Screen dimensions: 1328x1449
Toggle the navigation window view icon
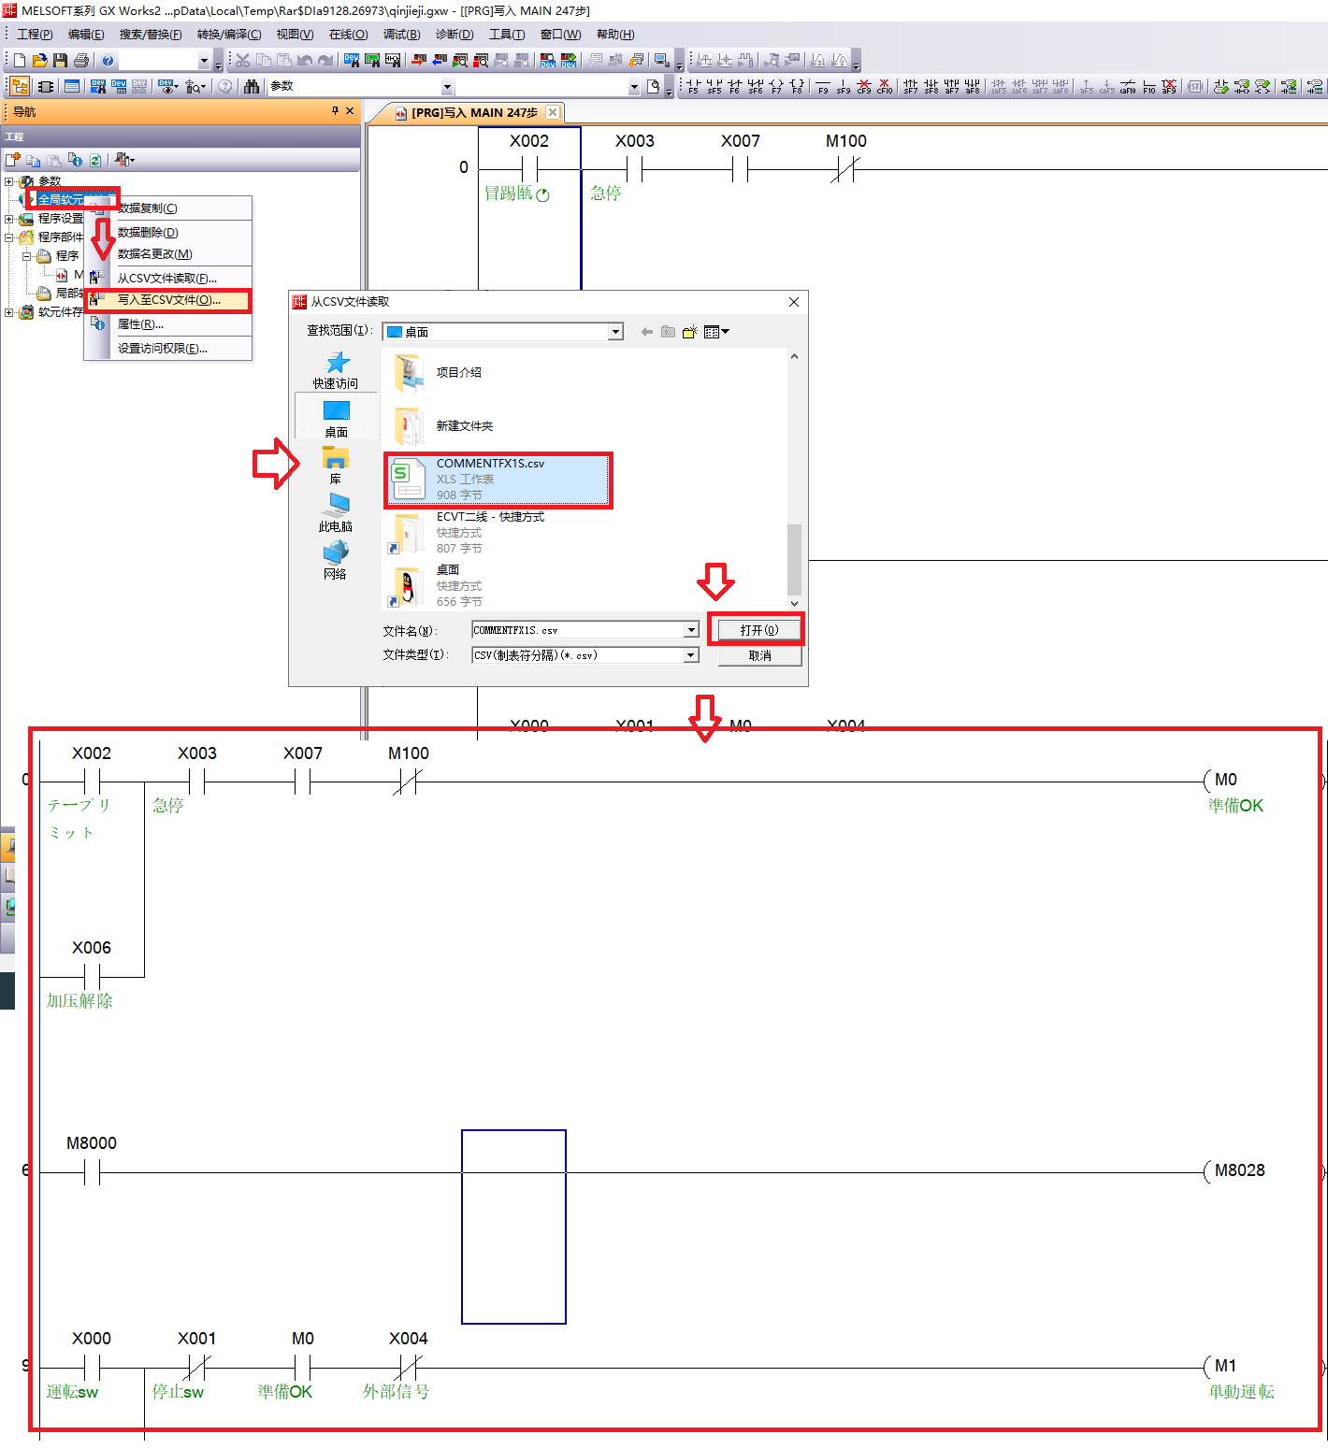(x=20, y=87)
